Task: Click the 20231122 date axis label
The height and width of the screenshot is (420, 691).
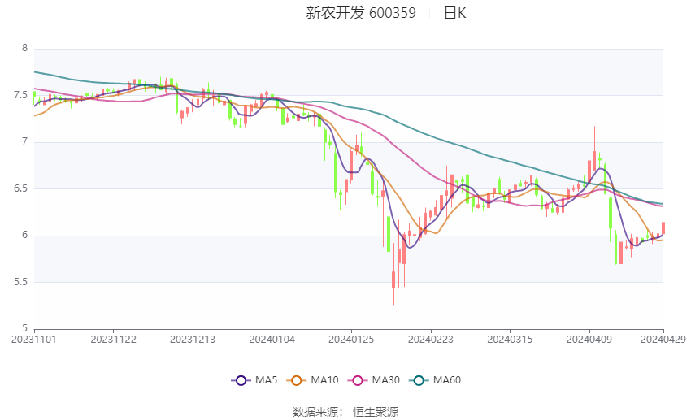Action: coord(113,340)
